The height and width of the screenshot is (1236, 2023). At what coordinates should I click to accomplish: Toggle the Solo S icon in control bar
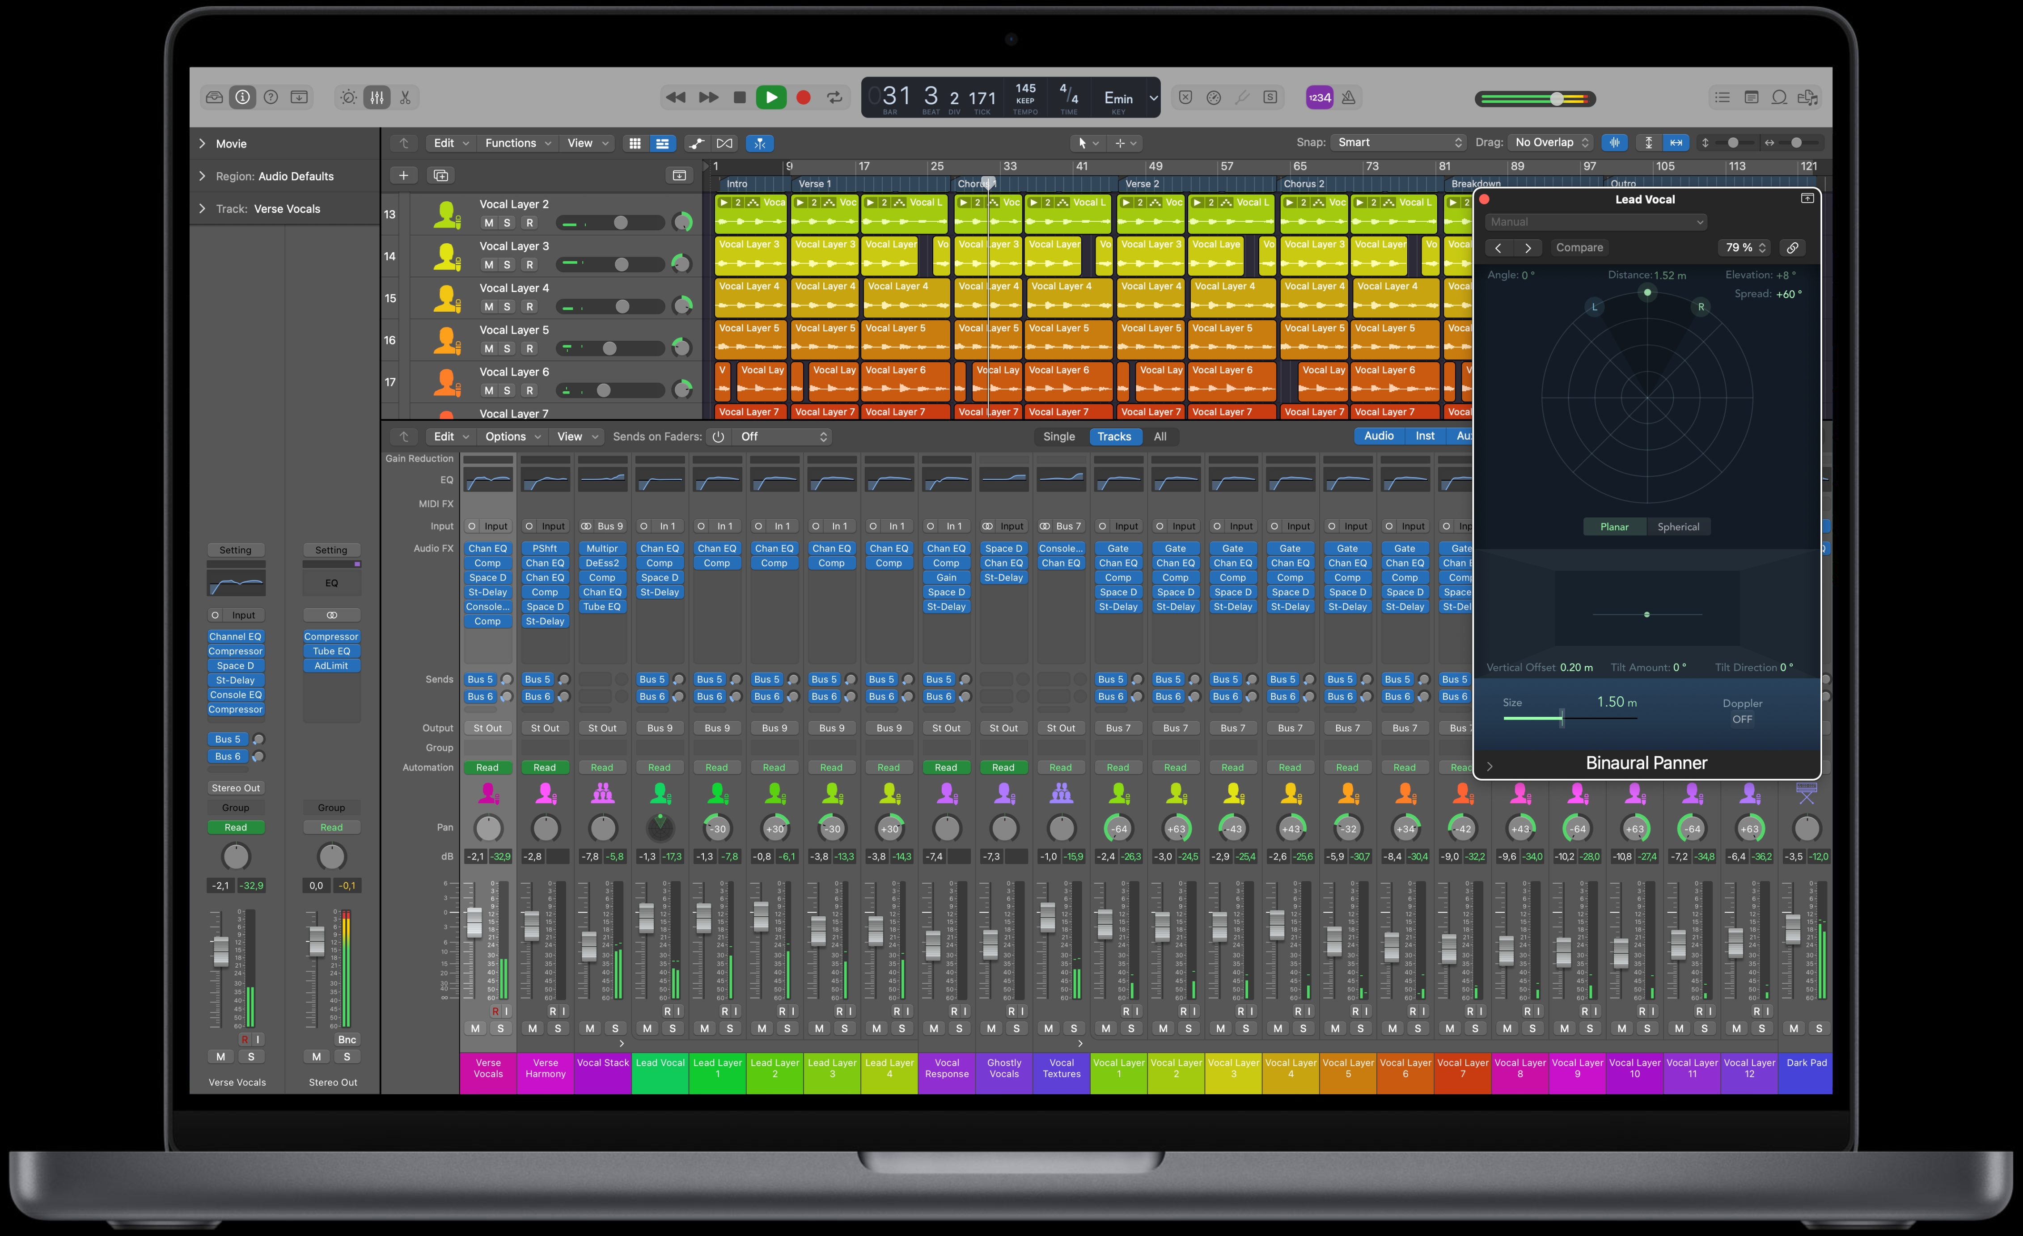[1270, 97]
